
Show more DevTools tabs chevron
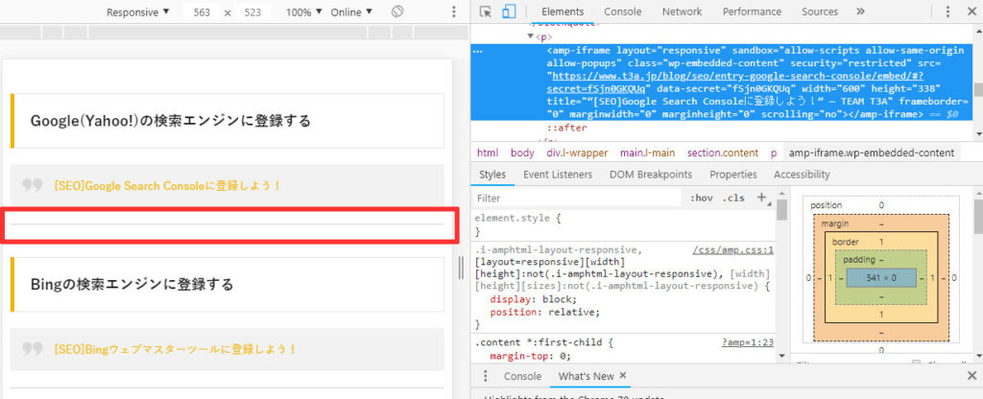pos(860,12)
